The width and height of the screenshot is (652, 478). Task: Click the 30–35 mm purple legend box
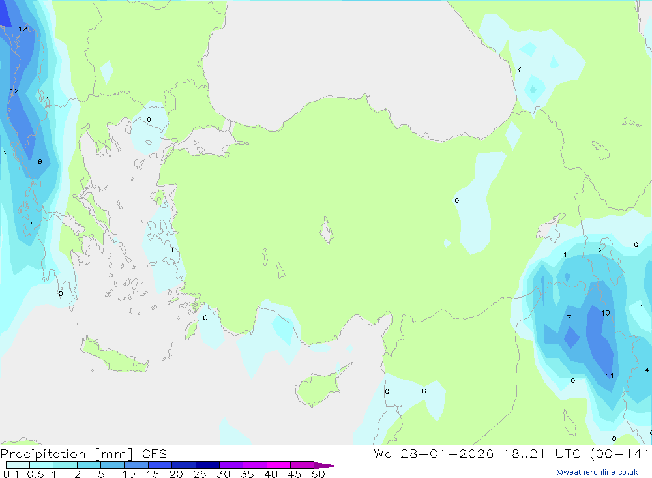point(231,465)
